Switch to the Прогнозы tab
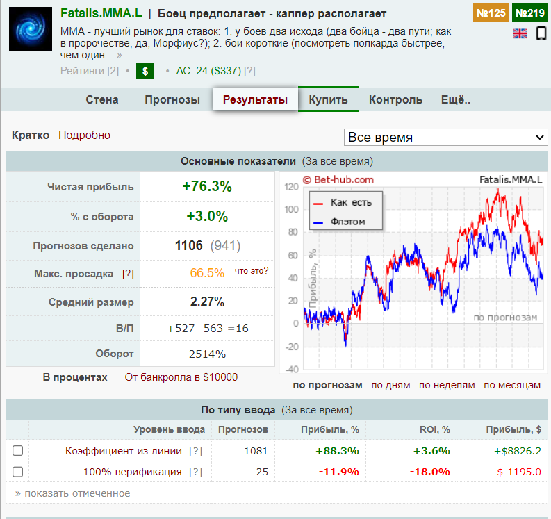This screenshot has height=519, width=551. tap(172, 99)
